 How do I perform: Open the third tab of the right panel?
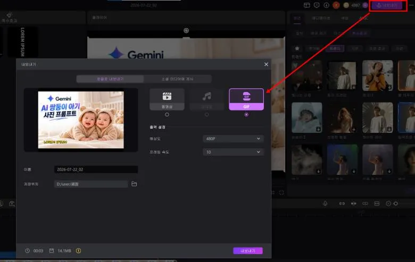pyautogui.click(x=344, y=18)
